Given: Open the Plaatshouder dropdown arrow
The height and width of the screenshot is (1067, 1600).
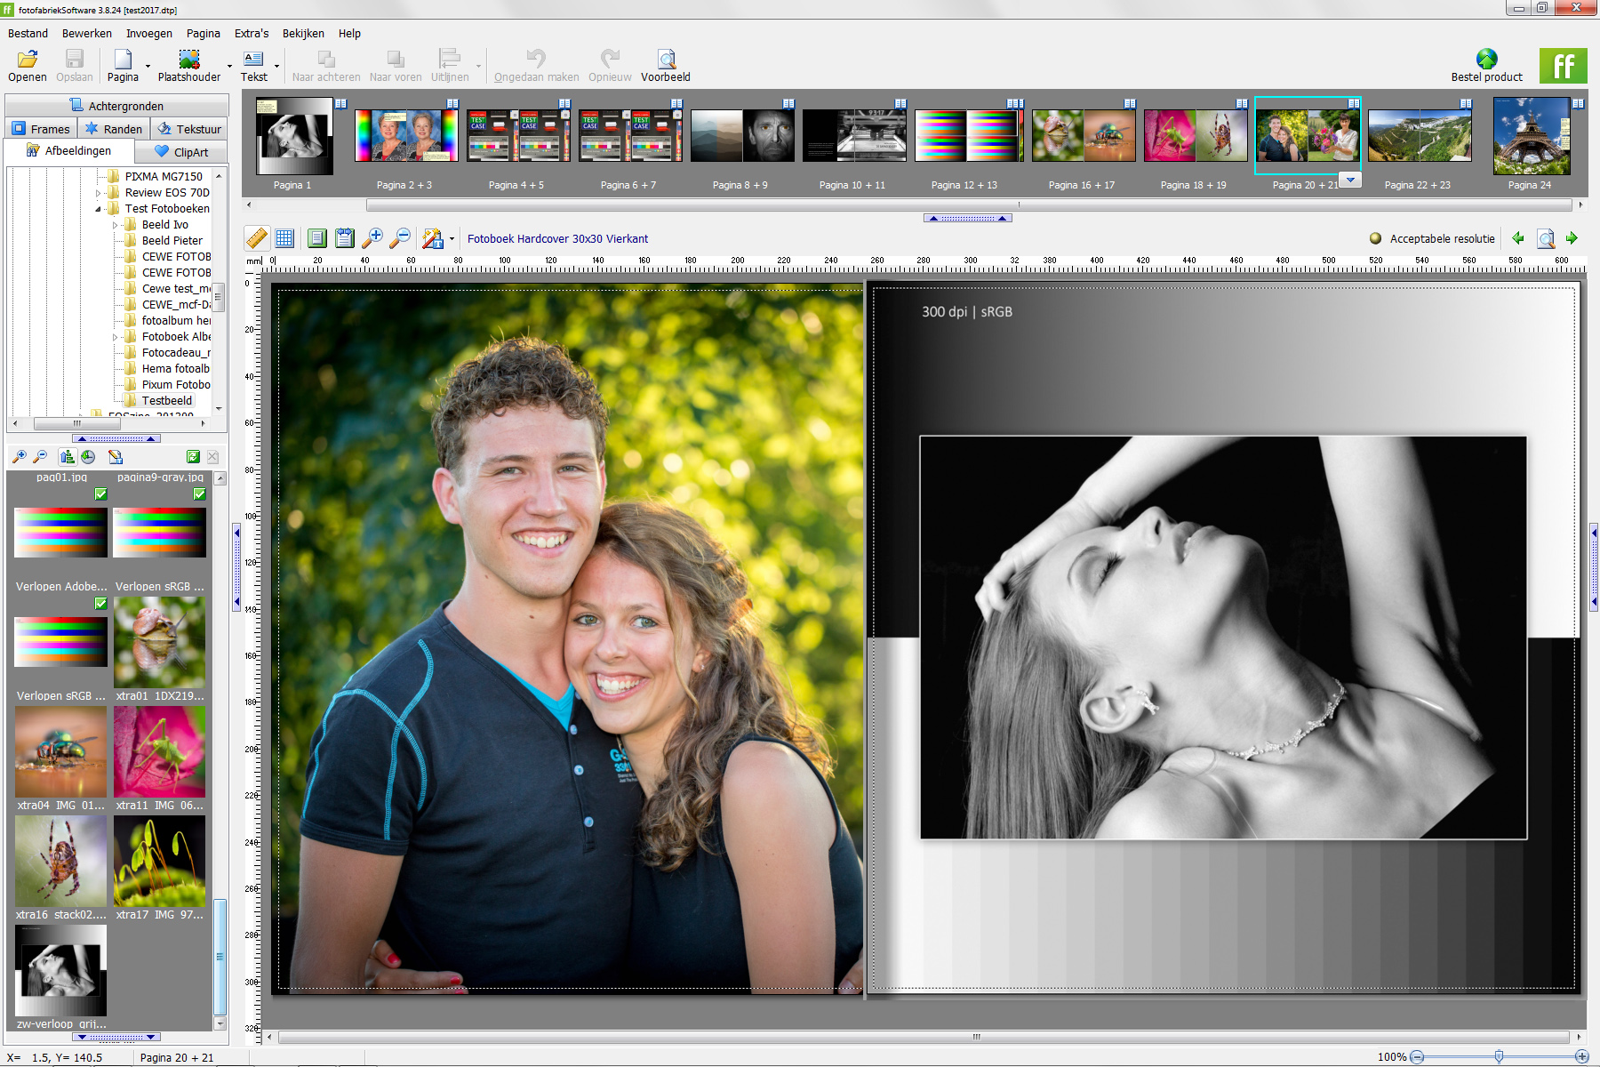Looking at the screenshot, I should [x=229, y=67].
